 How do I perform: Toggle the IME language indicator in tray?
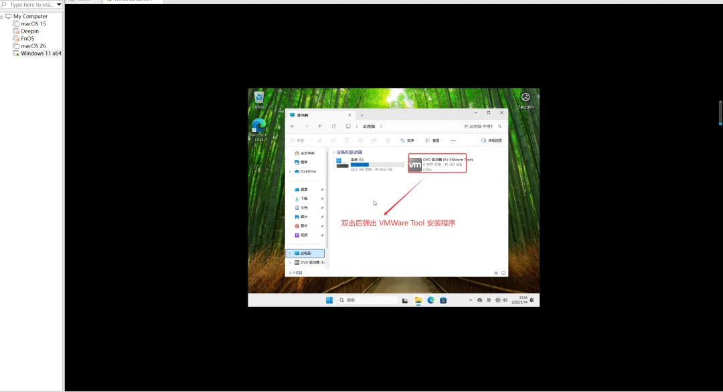(x=489, y=300)
